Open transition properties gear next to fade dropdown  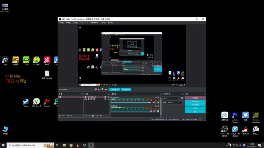182,98
